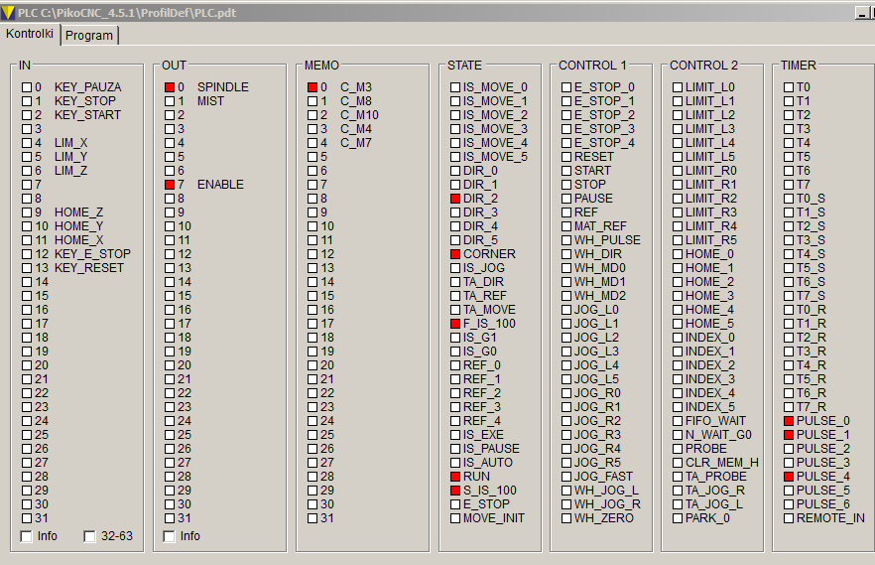Image resolution: width=875 pixels, height=565 pixels.
Task: Toggle the MOVE_INIT state indicator
Action: (455, 518)
